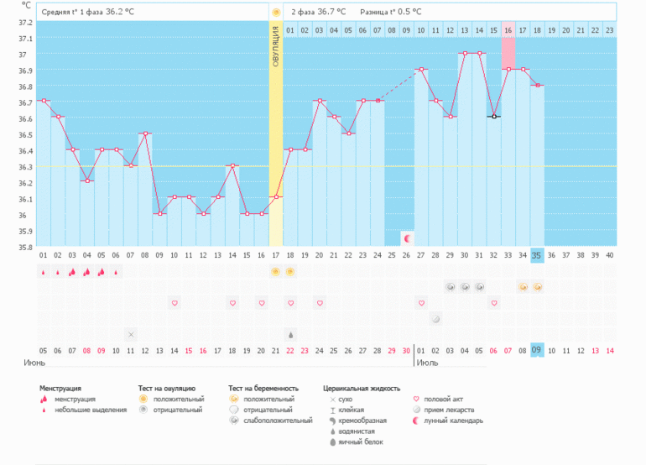Click the heart icon on cycle day 32
This screenshot has width=646, height=465.
494,303
